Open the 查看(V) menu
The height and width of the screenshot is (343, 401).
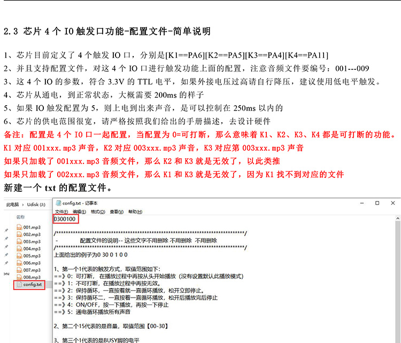(x=116, y=212)
